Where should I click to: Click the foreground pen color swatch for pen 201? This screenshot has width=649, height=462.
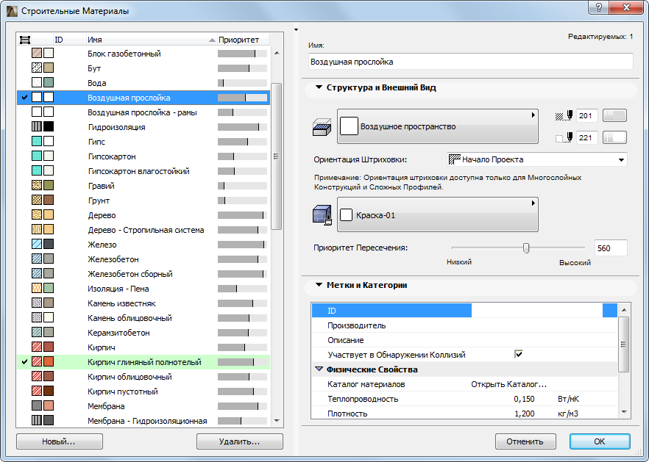[x=614, y=116]
